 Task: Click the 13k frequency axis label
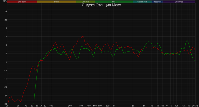tap(184, 106)
